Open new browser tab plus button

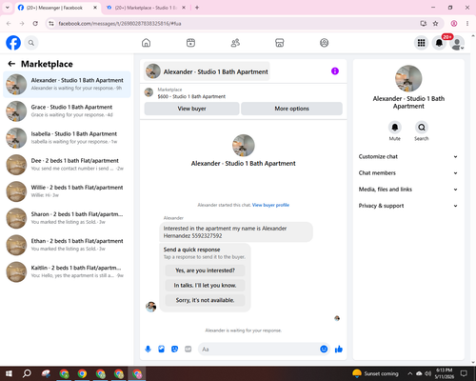(197, 8)
